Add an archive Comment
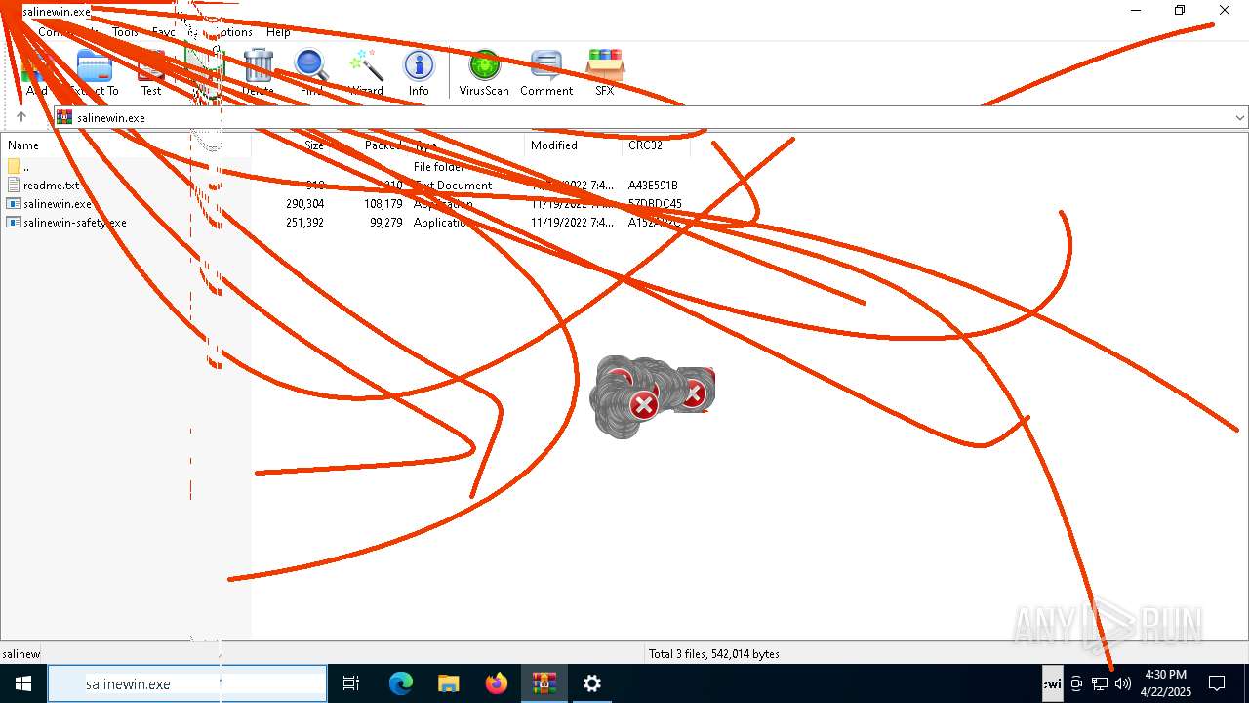Viewport: 1249px width, 703px height. point(546,73)
